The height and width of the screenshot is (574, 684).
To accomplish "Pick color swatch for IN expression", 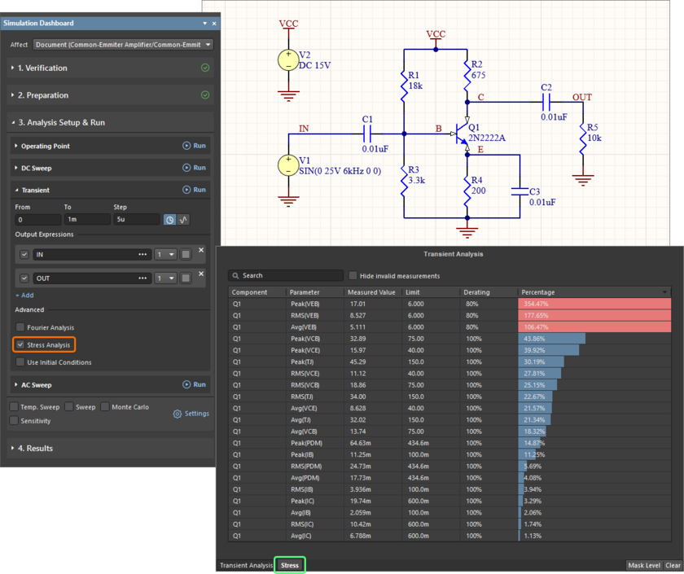I will pyautogui.click(x=186, y=254).
